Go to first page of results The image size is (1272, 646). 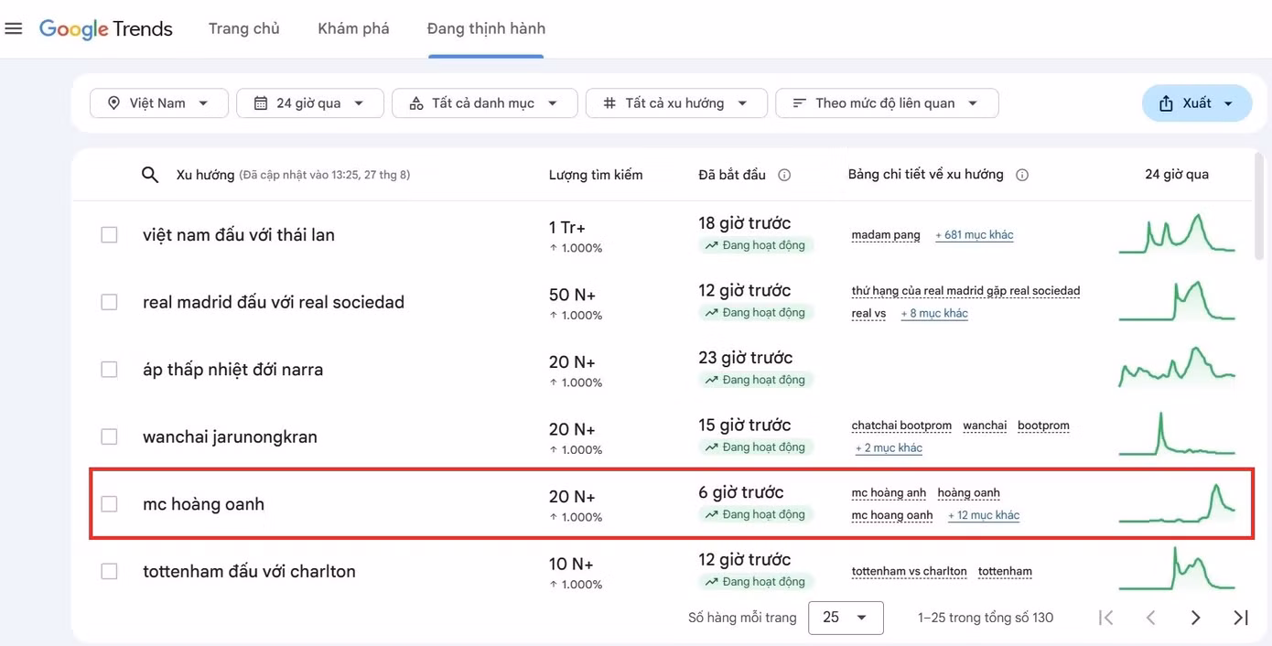tap(1106, 618)
